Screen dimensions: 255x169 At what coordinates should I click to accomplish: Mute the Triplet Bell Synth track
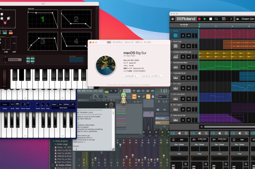(189, 77)
